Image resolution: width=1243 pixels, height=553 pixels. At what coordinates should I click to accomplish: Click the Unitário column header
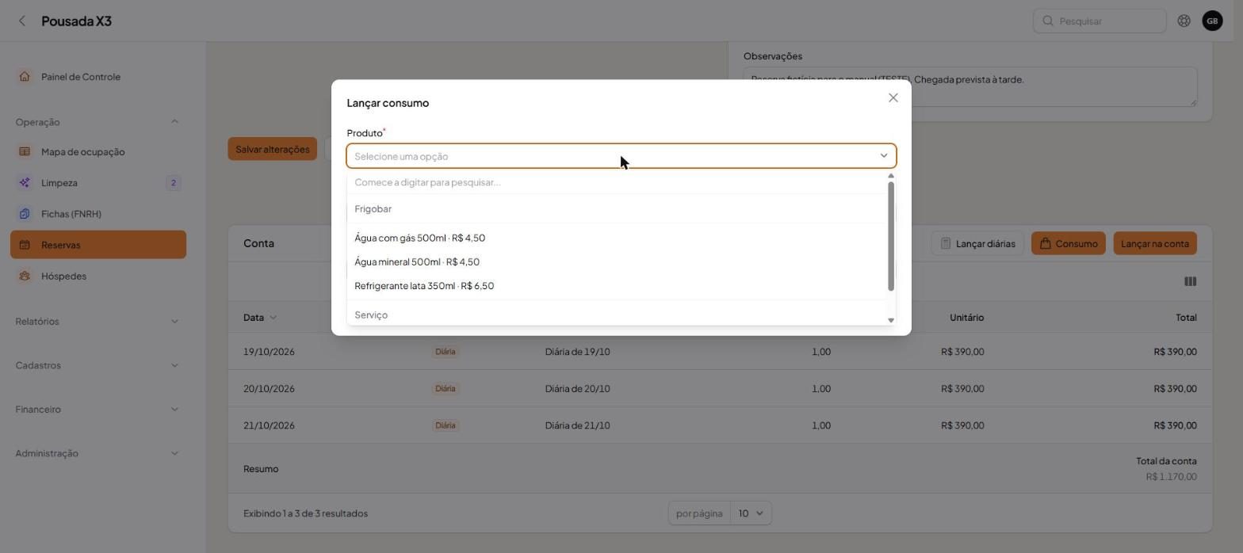pos(966,318)
